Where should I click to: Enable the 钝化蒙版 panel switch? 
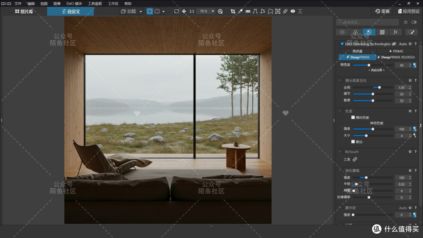(x=341, y=171)
